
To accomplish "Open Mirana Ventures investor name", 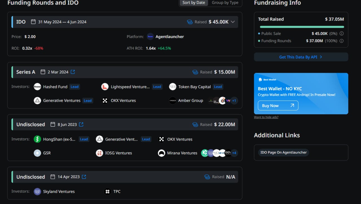I will (x=182, y=153).
